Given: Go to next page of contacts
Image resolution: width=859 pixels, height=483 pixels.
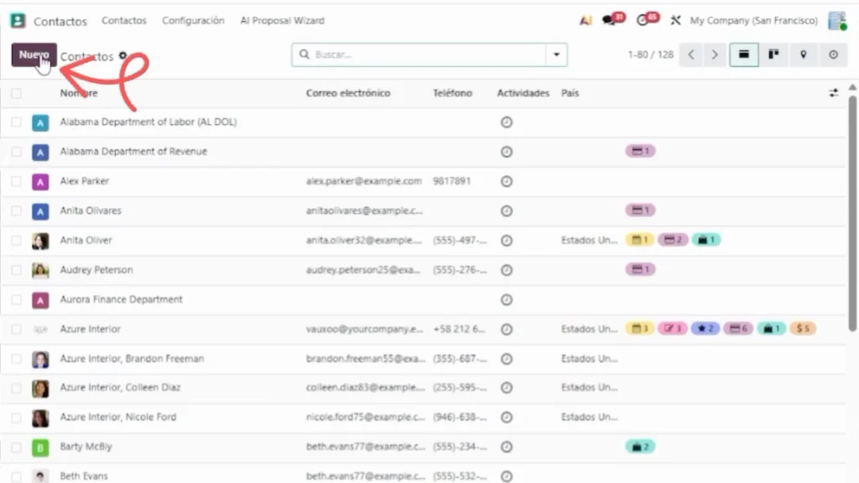Looking at the screenshot, I should (714, 55).
